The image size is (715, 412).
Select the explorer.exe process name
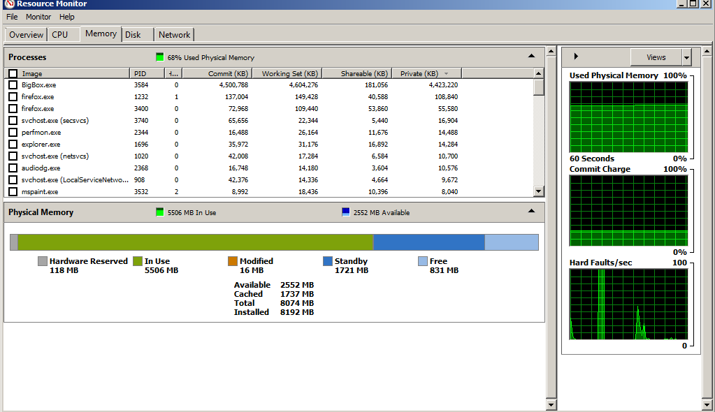(x=41, y=144)
